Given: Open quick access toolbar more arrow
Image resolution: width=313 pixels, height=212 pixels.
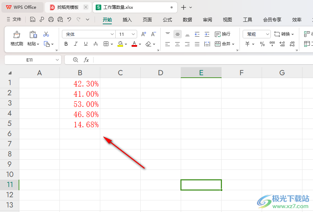Looking at the screenshot, I should coord(88,19).
